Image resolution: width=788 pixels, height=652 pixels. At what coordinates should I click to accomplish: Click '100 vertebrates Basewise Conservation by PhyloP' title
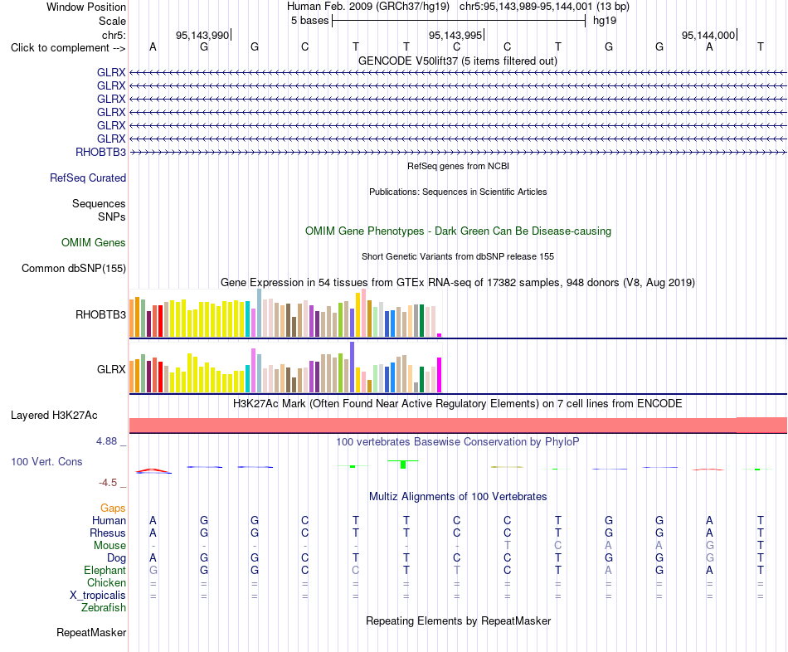458,442
